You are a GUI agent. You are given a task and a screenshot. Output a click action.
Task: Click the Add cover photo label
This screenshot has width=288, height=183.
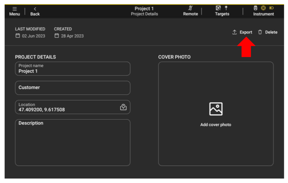click(216, 125)
